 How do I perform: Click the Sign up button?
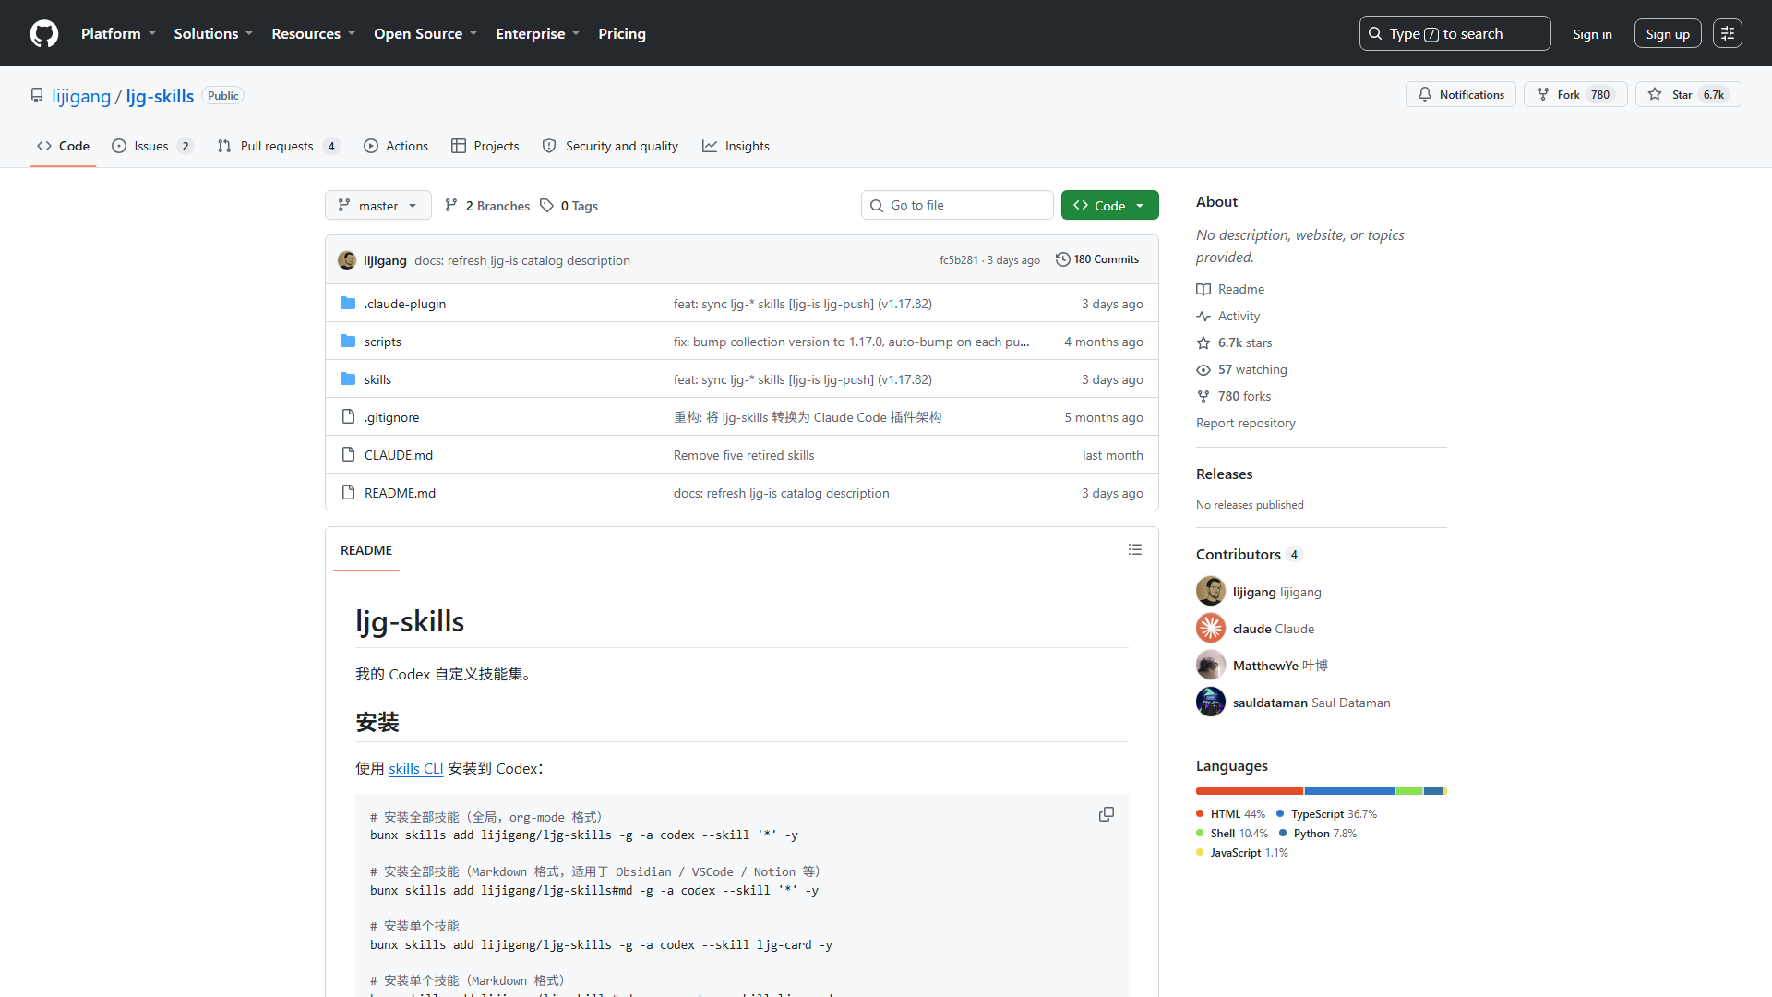pyautogui.click(x=1668, y=33)
